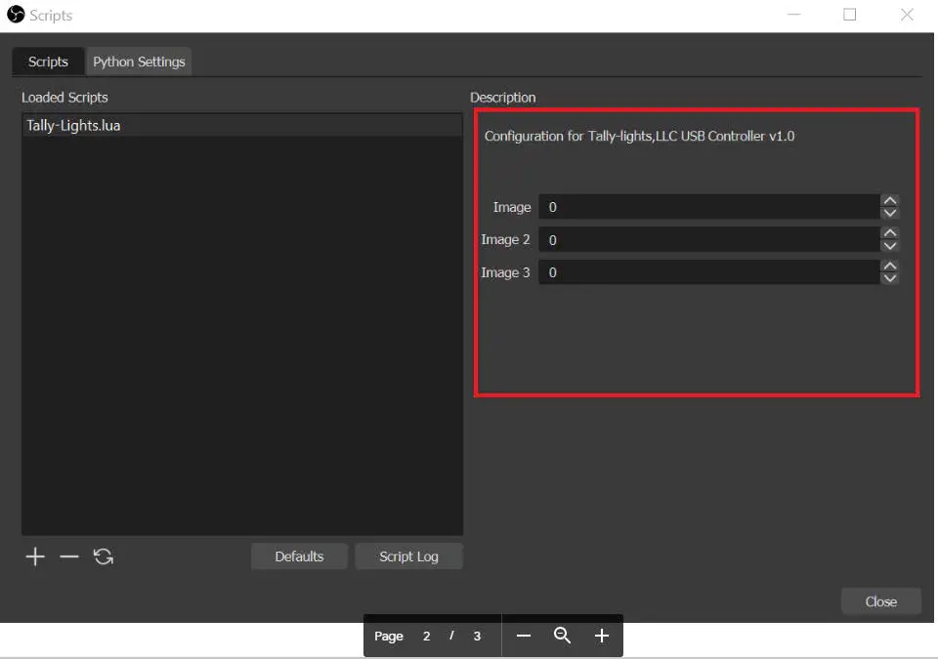Image resolution: width=938 pixels, height=659 pixels.
Task: Increase Image 3 value with up arrow
Action: 890,267
